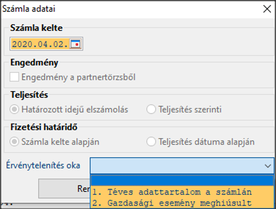Viewport: 276px width, 209px height.
Task: Click the partially hidden 'Ren' button
Action: (x=64, y=188)
